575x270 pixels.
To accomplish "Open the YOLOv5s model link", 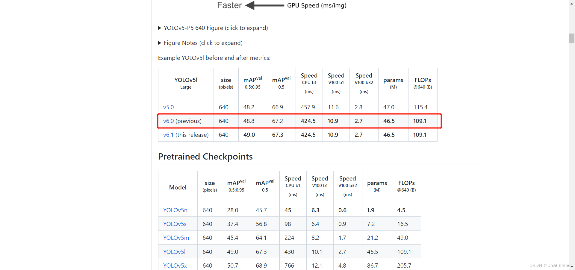I will click(175, 224).
